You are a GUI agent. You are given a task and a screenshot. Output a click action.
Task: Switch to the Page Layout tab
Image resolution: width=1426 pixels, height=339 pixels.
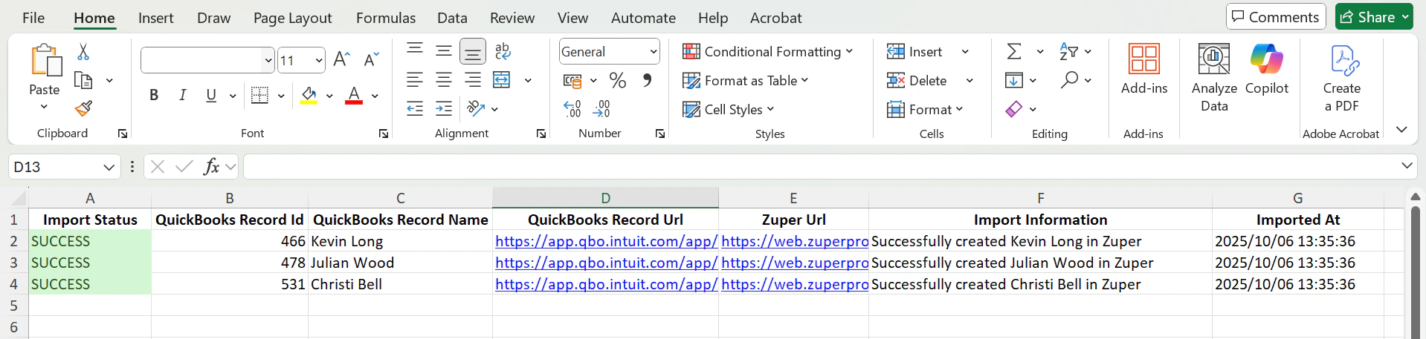pos(292,18)
